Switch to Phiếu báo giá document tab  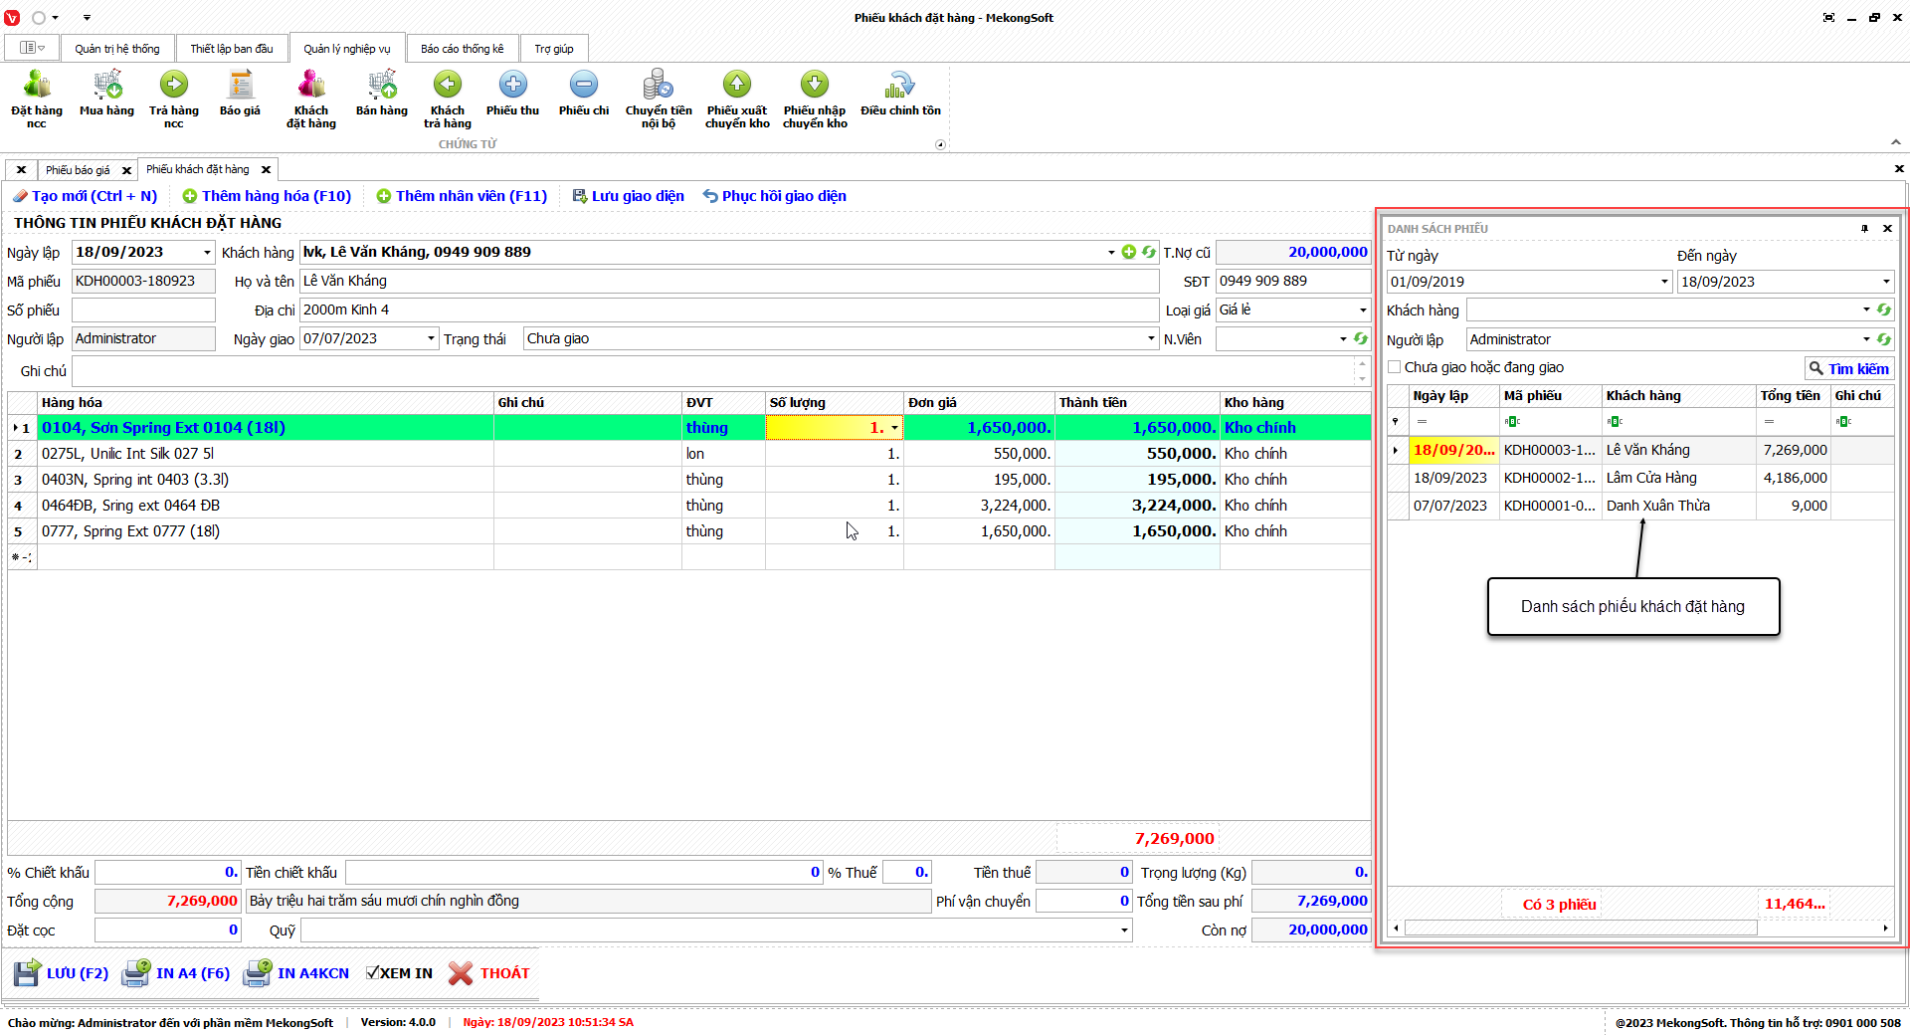coord(78,170)
